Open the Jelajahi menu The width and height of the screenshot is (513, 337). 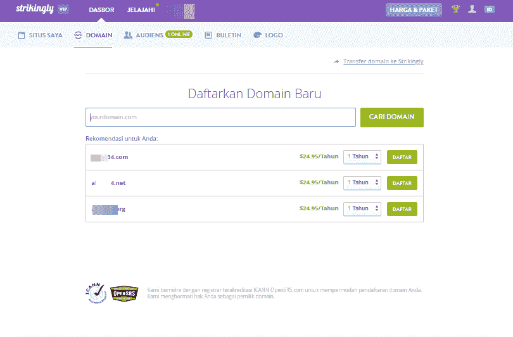coord(141,10)
